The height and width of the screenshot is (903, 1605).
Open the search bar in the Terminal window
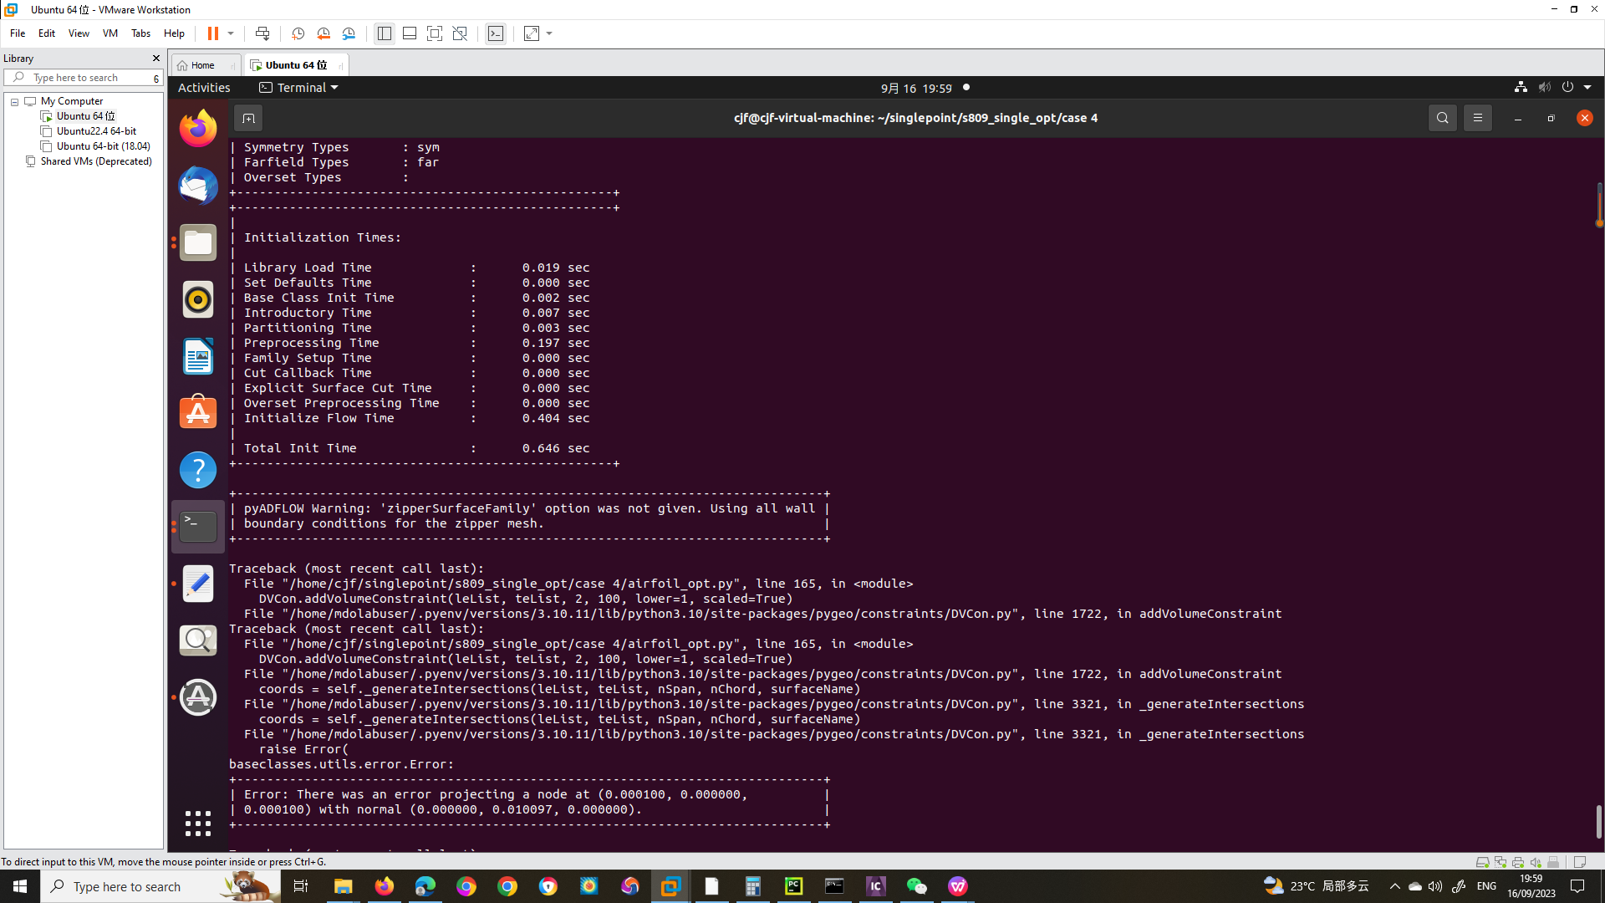click(1442, 118)
